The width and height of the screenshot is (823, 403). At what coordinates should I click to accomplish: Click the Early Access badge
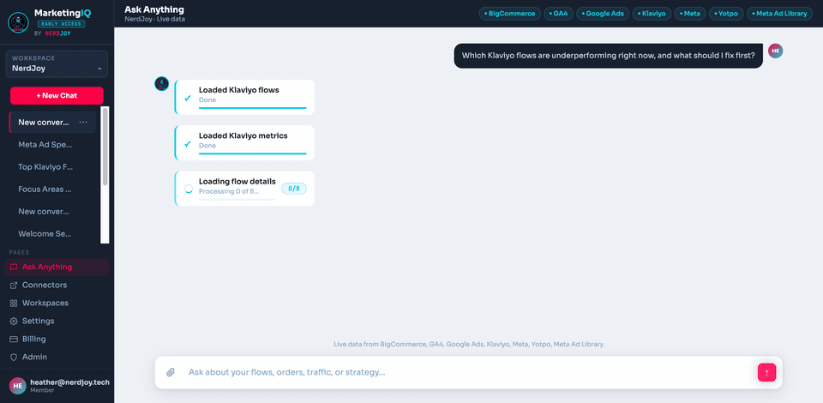(x=61, y=24)
